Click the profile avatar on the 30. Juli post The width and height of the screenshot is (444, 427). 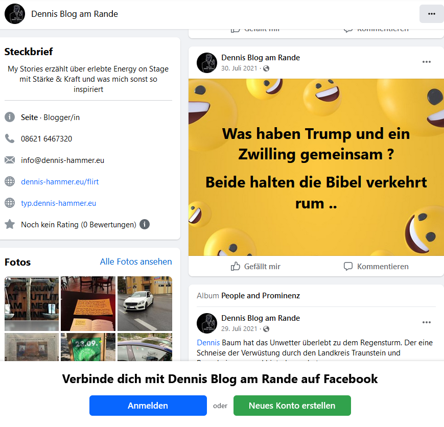[207, 63]
